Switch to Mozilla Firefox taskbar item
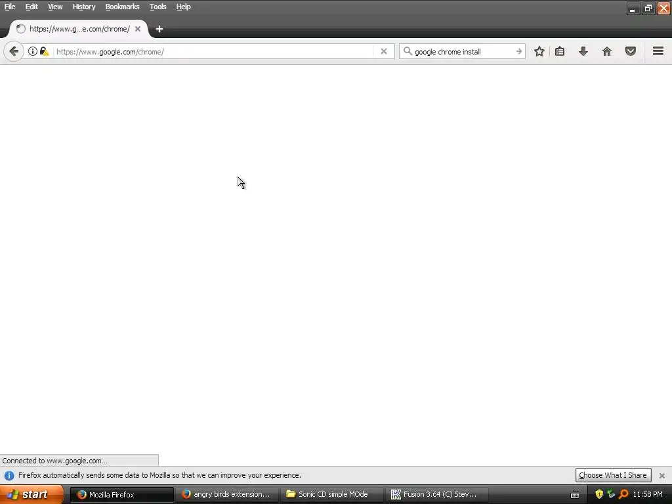This screenshot has width=672, height=504. tap(122, 494)
